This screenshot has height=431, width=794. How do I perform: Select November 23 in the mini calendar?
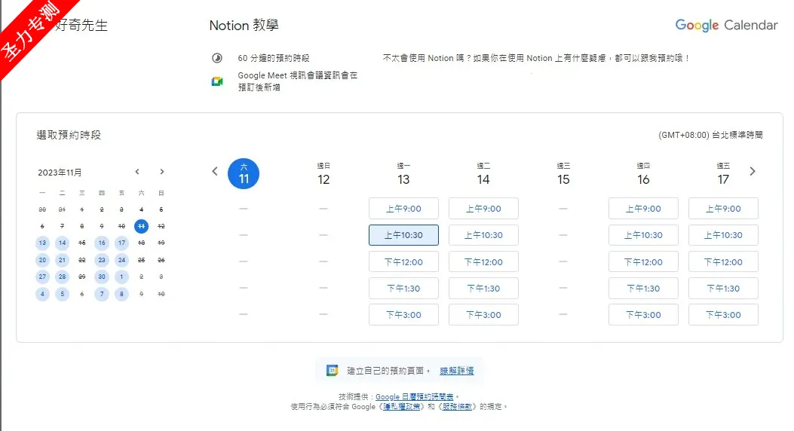tap(102, 260)
